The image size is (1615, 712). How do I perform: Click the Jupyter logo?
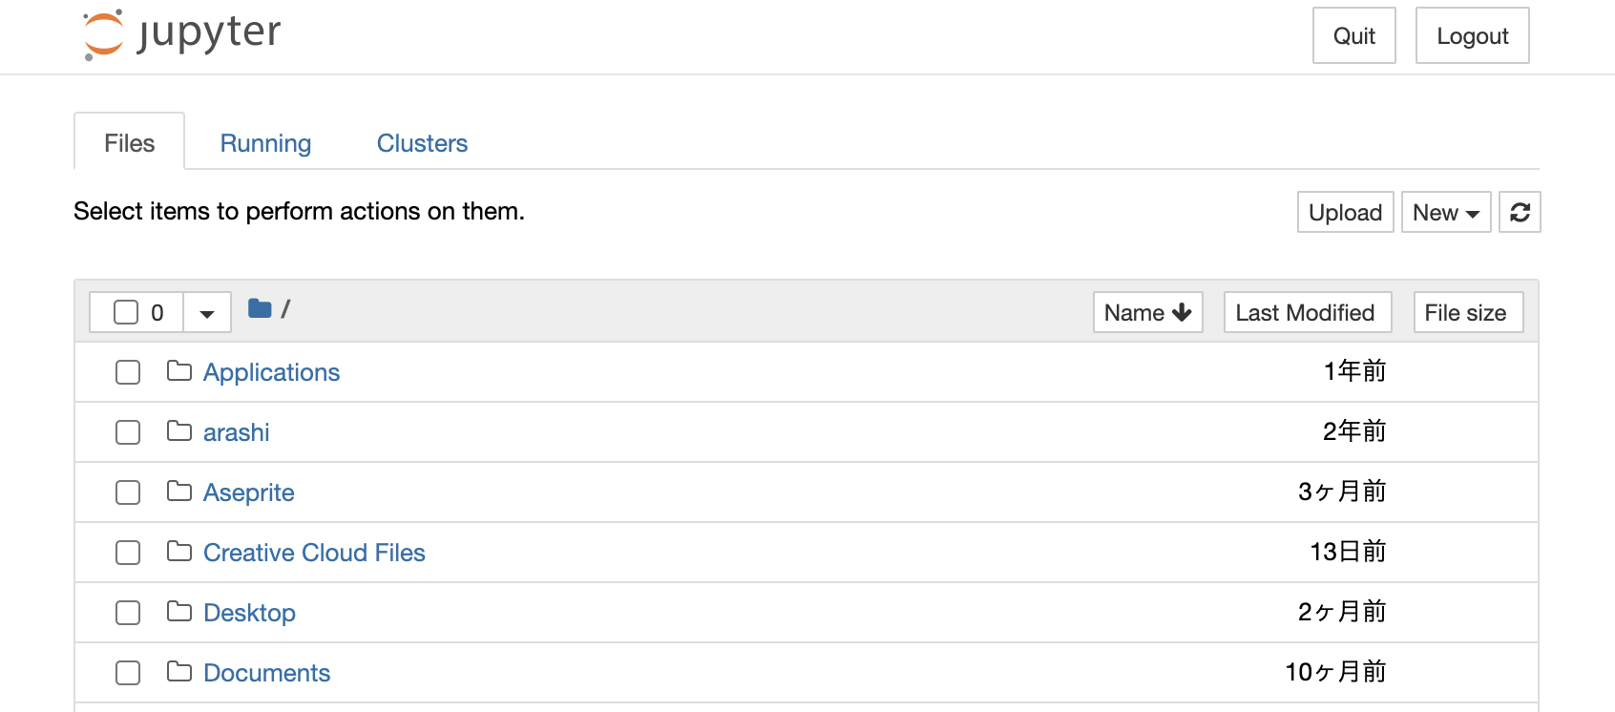tap(180, 32)
